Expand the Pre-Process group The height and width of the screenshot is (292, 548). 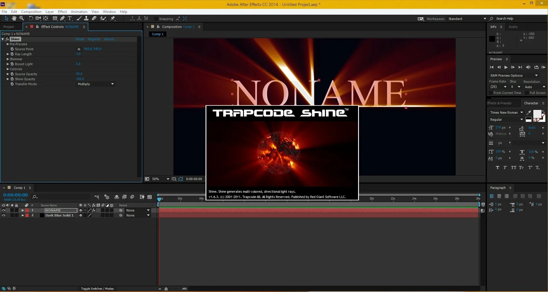(x=8, y=44)
